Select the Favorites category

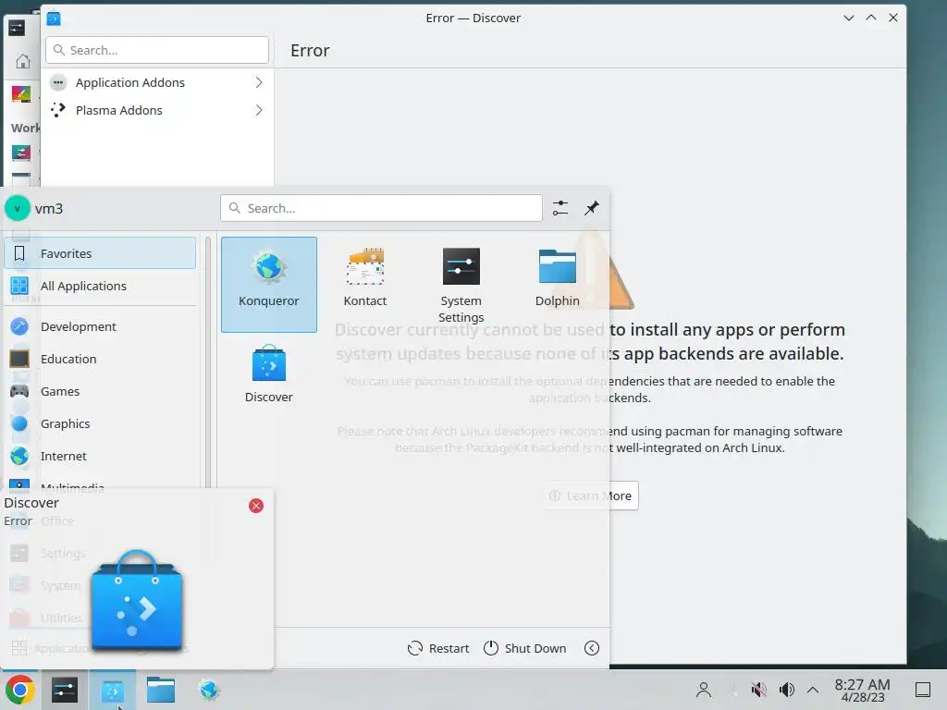coord(100,253)
